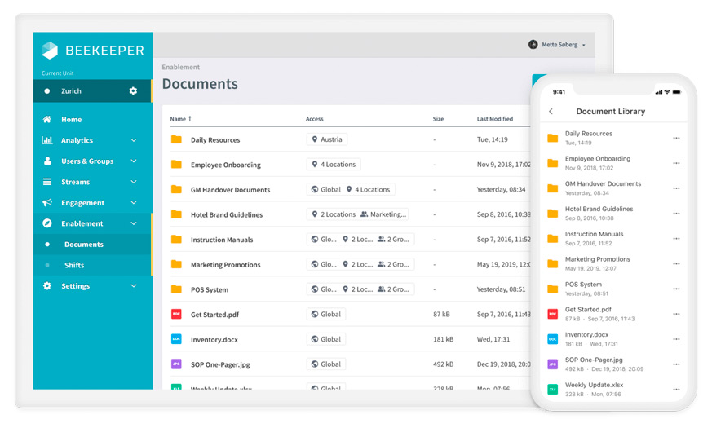
Task: Click the Marketing... group tag on Hotel Brand Guidelines
Action: pyautogui.click(x=383, y=214)
